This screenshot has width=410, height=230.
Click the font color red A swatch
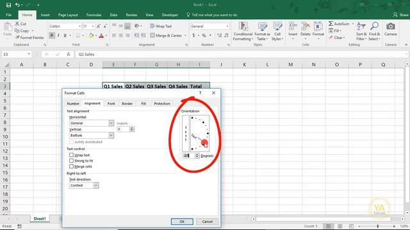(x=101, y=36)
